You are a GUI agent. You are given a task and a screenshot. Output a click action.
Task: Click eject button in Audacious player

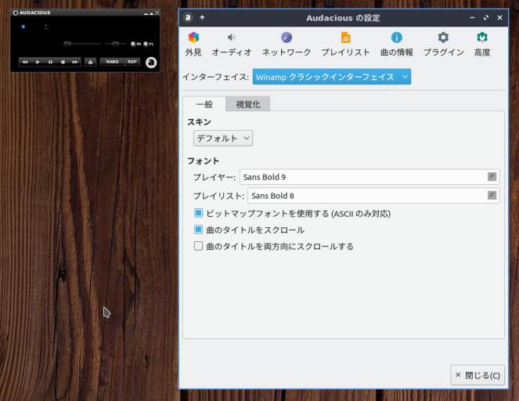(x=90, y=62)
